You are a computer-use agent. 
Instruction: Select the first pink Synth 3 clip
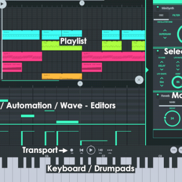click(x=22, y=56)
